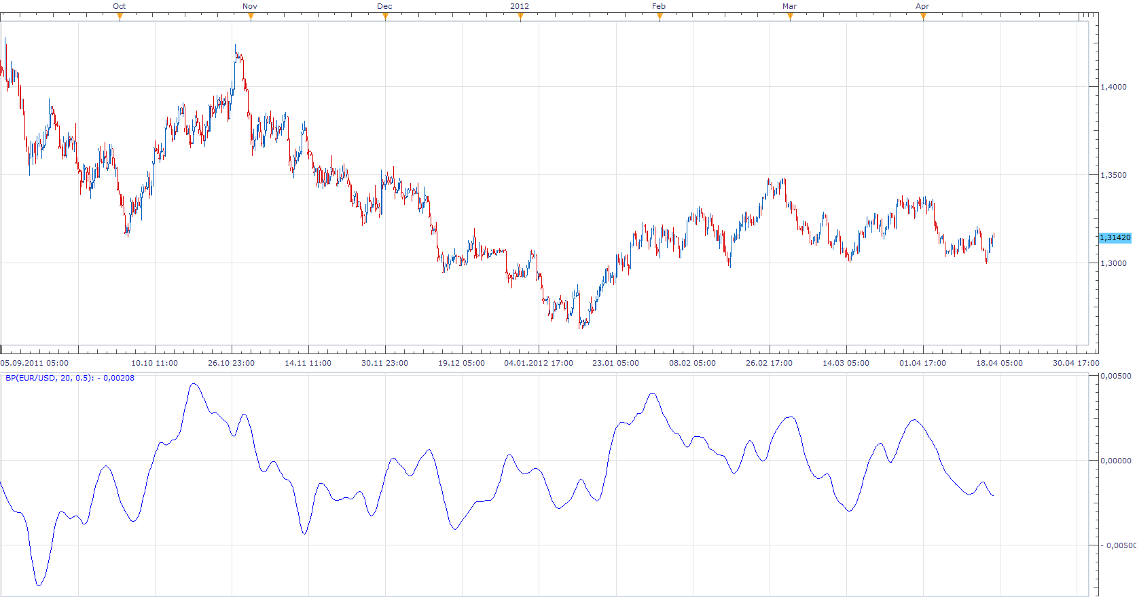
Task: Select the Apr month marker
Action: pos(923,17)
